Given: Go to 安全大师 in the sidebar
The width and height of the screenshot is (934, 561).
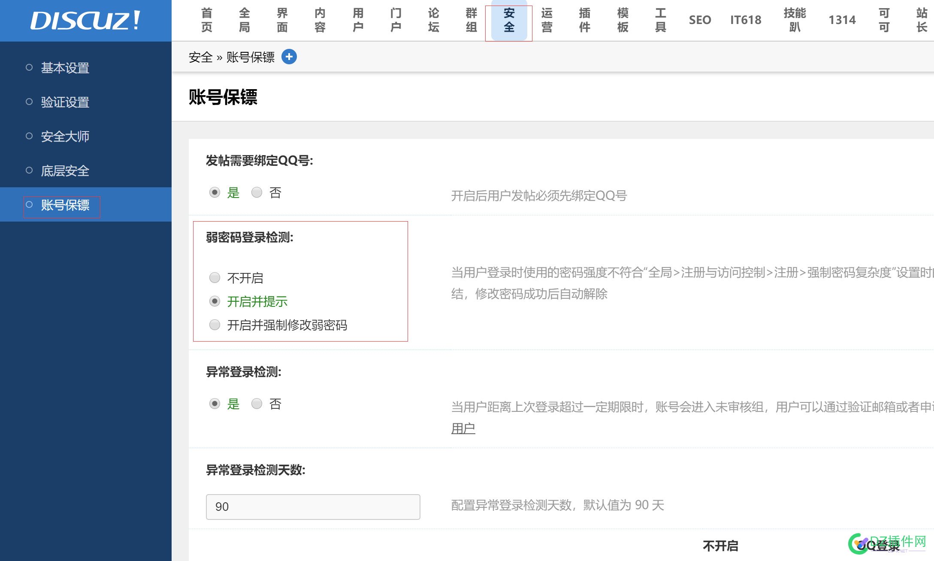Looking at the screenshot, I should [65, 136].
